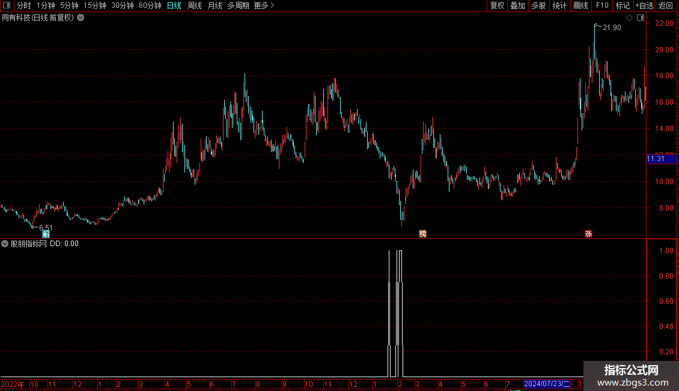The height and width of the screenshot is (391, 679).
Task: Click the 标记 mark button
Action: coord(623,5)
